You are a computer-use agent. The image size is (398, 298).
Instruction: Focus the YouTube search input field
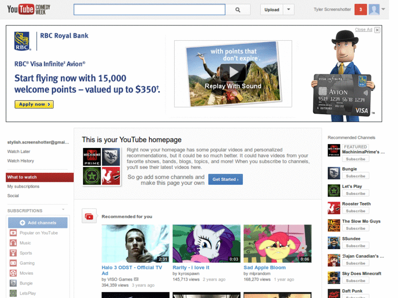[x=150, y=9]
